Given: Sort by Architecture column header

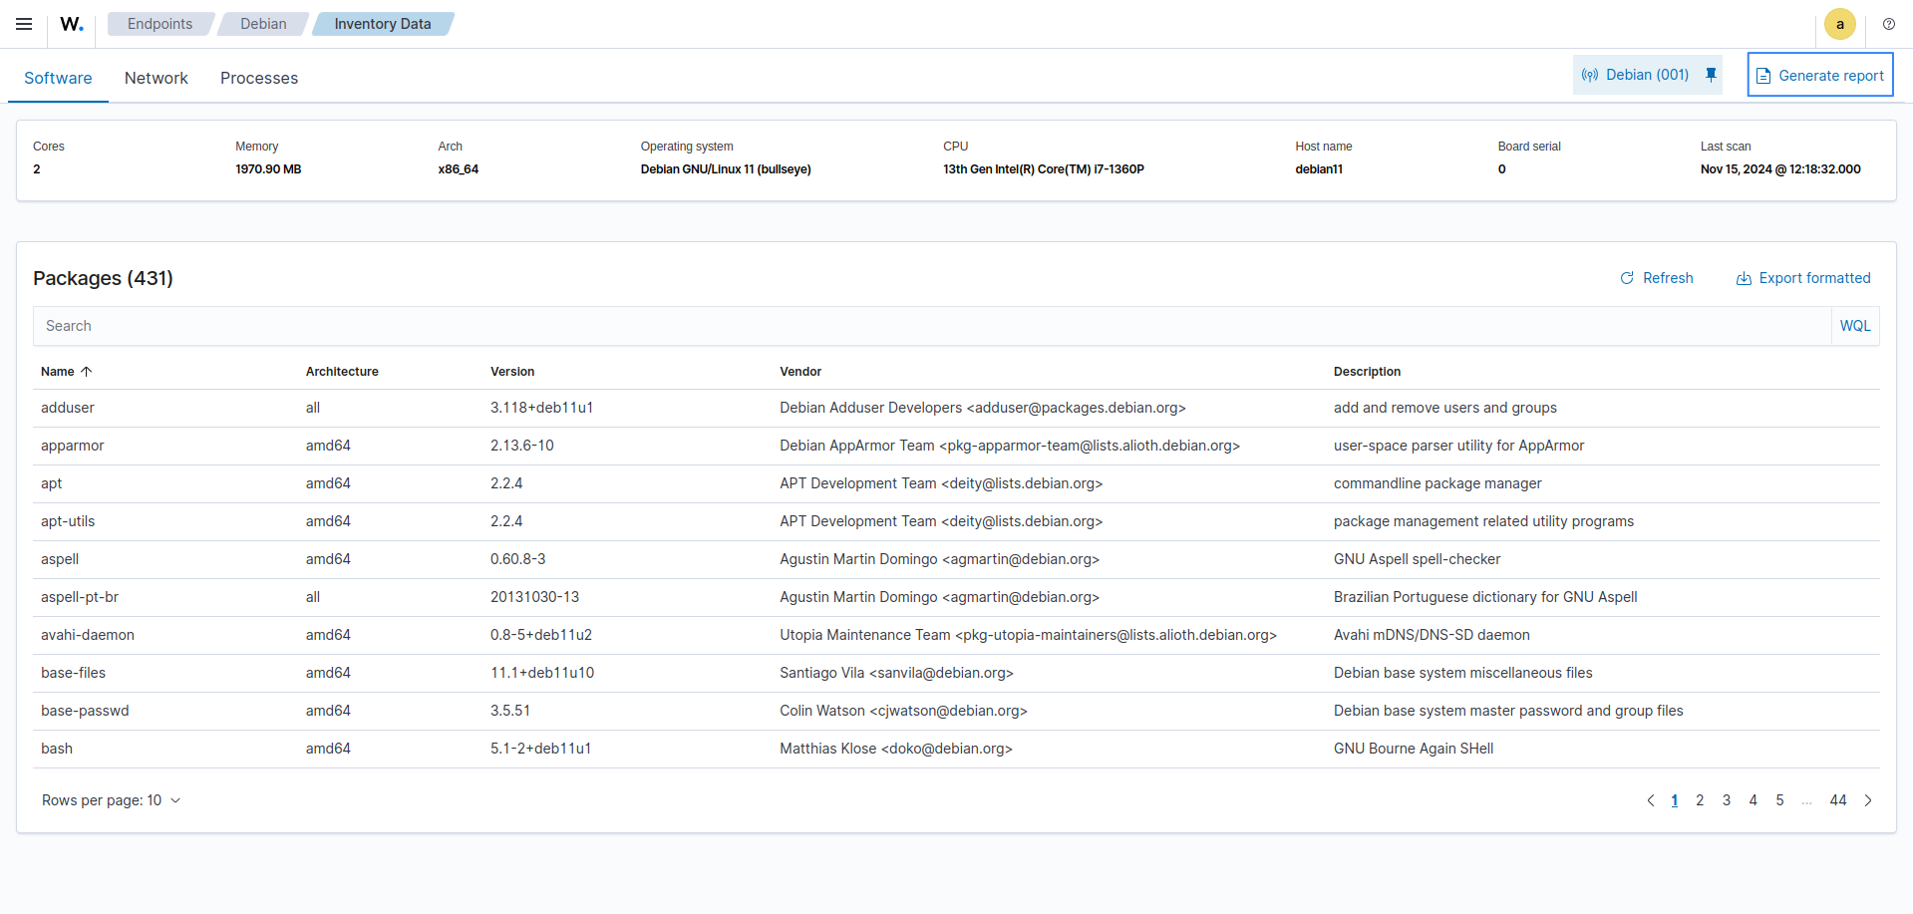Looking at the screenshot, I should [342, 372].
